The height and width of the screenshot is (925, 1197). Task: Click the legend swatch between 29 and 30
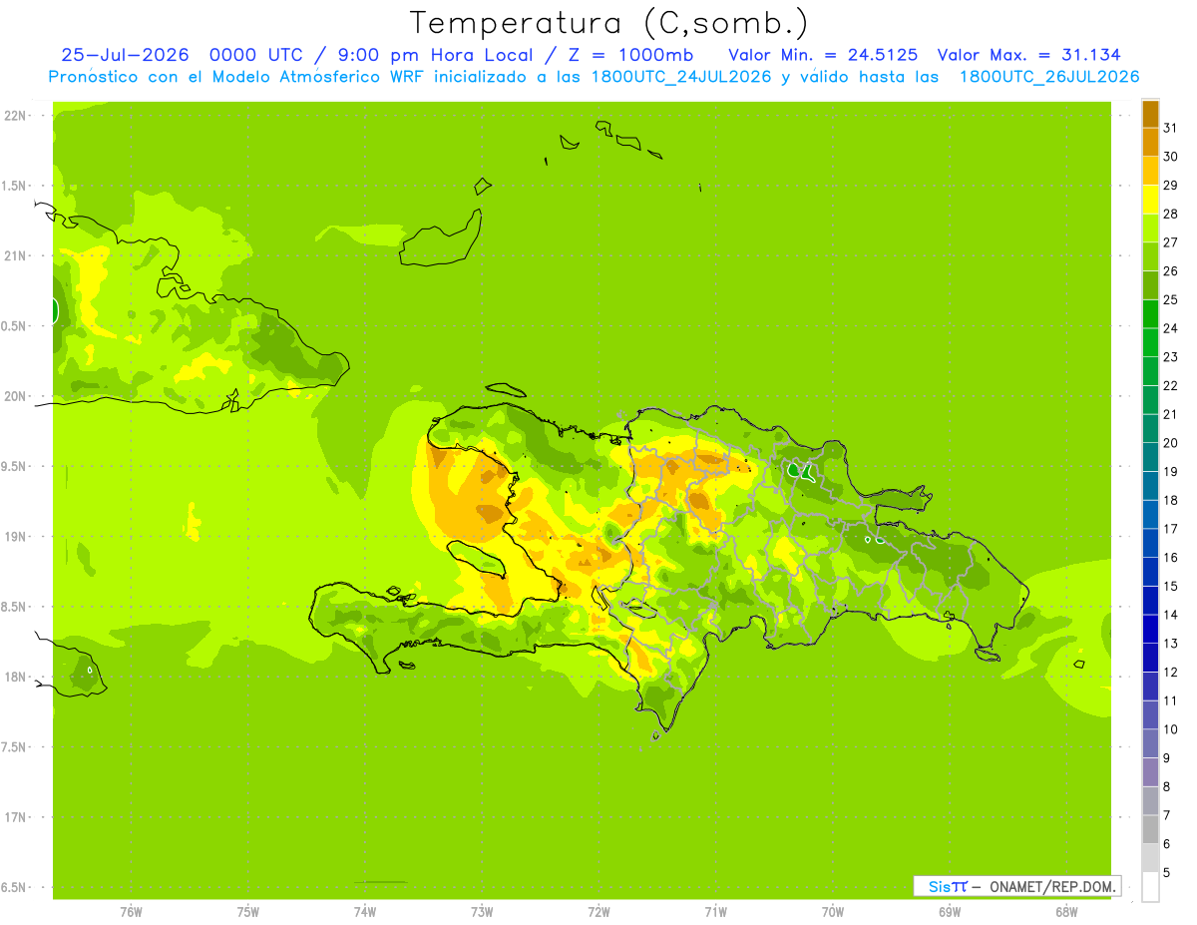1150,172
